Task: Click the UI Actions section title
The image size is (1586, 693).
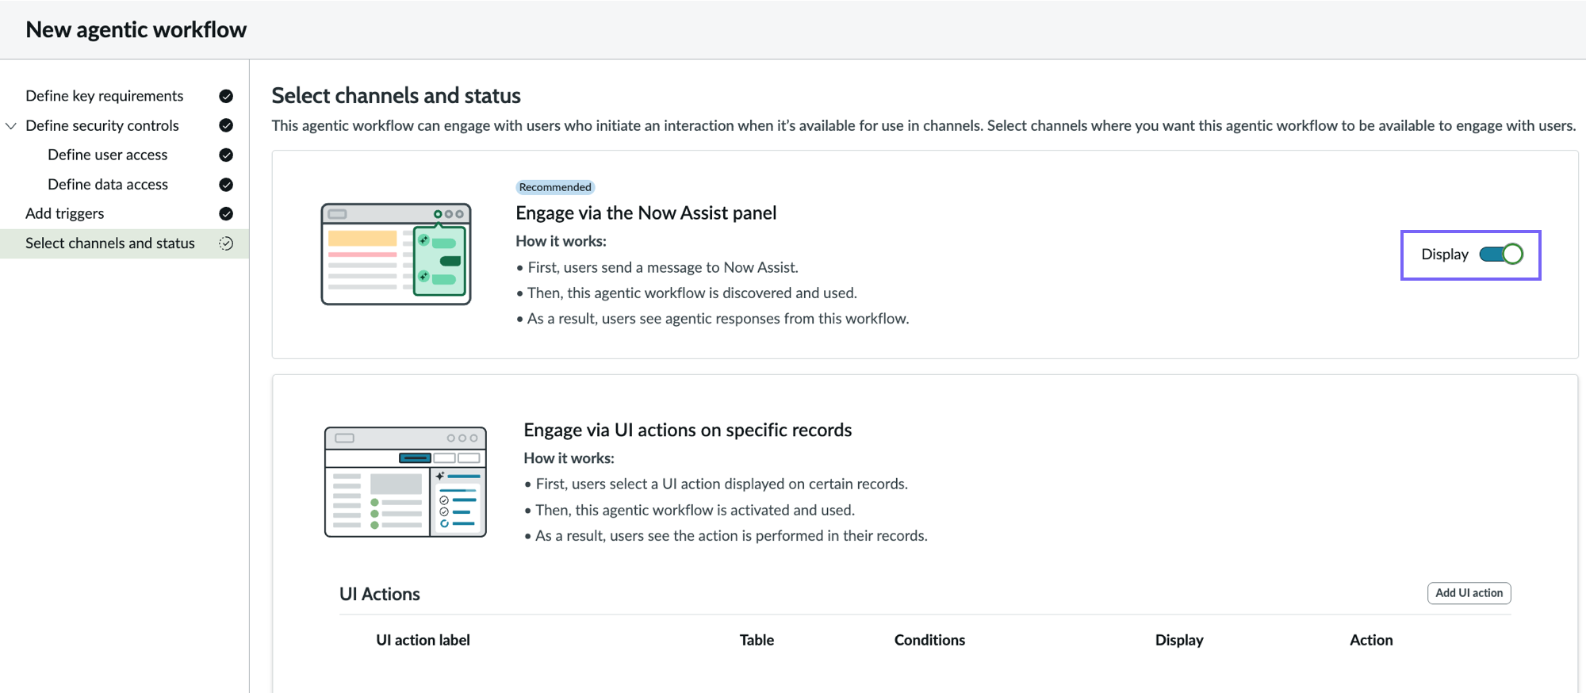Action: click(x=380, y=594)
